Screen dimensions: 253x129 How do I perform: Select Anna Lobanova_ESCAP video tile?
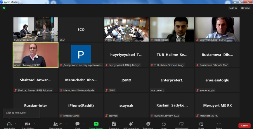35,55
